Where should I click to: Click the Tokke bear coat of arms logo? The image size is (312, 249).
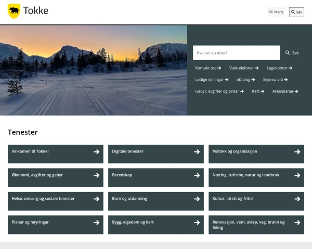(x=14, y=11)
